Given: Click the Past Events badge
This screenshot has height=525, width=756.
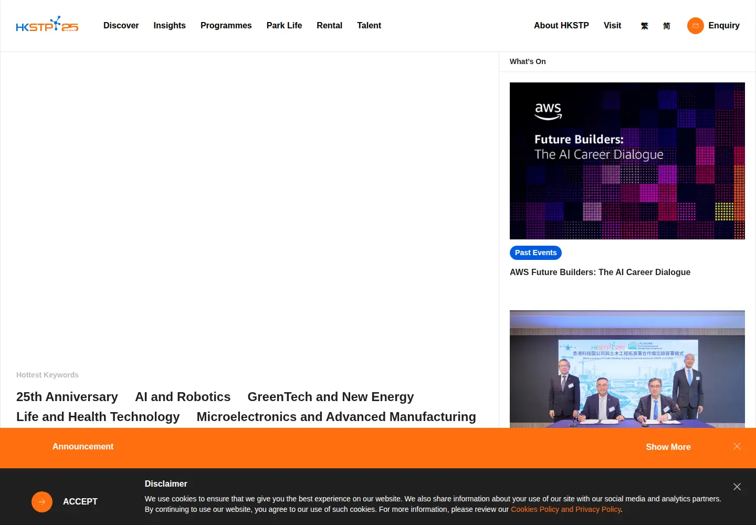Looking at the screenshot, I should click(x=535, y=253).
